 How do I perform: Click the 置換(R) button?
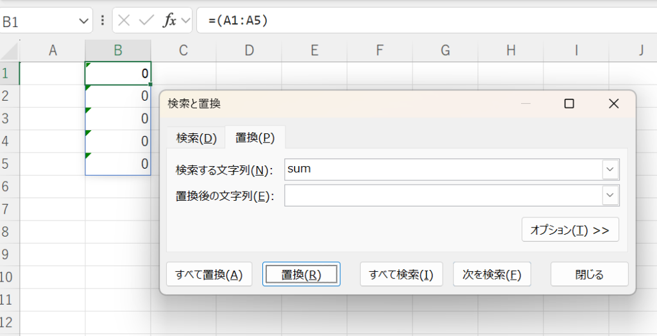[x=302, y=274]
